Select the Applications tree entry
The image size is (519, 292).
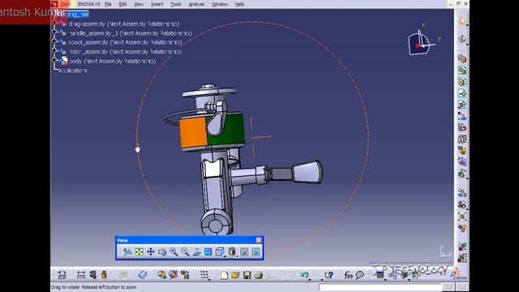pyautogui.click(x=73, y=71)
